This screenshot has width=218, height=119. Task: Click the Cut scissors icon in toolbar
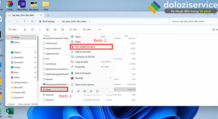[x=25, y=30]
